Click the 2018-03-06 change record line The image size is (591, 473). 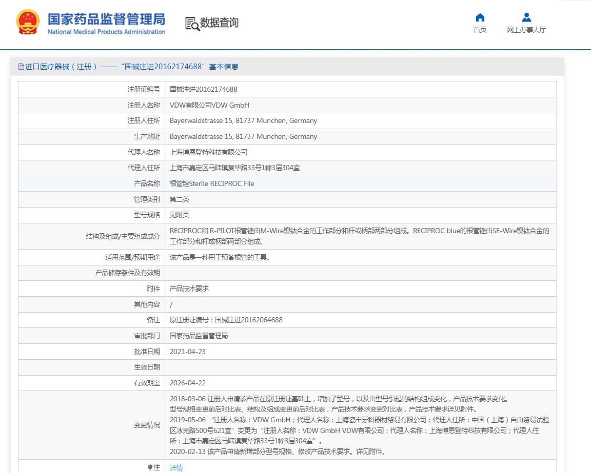coord(339,399)
